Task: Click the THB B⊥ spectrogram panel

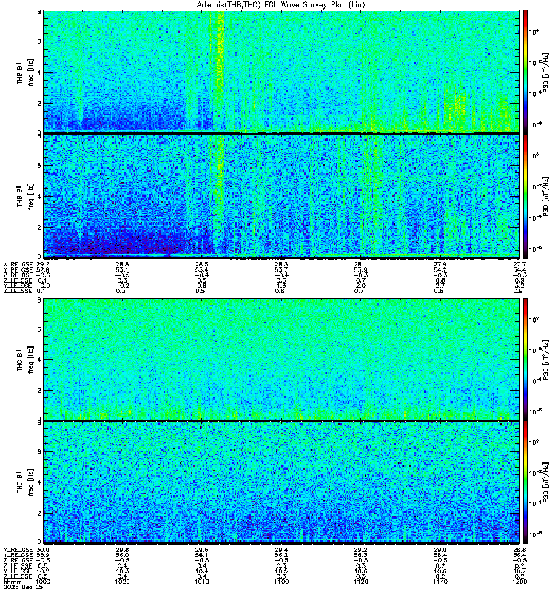Action: [x=281, y=72]
